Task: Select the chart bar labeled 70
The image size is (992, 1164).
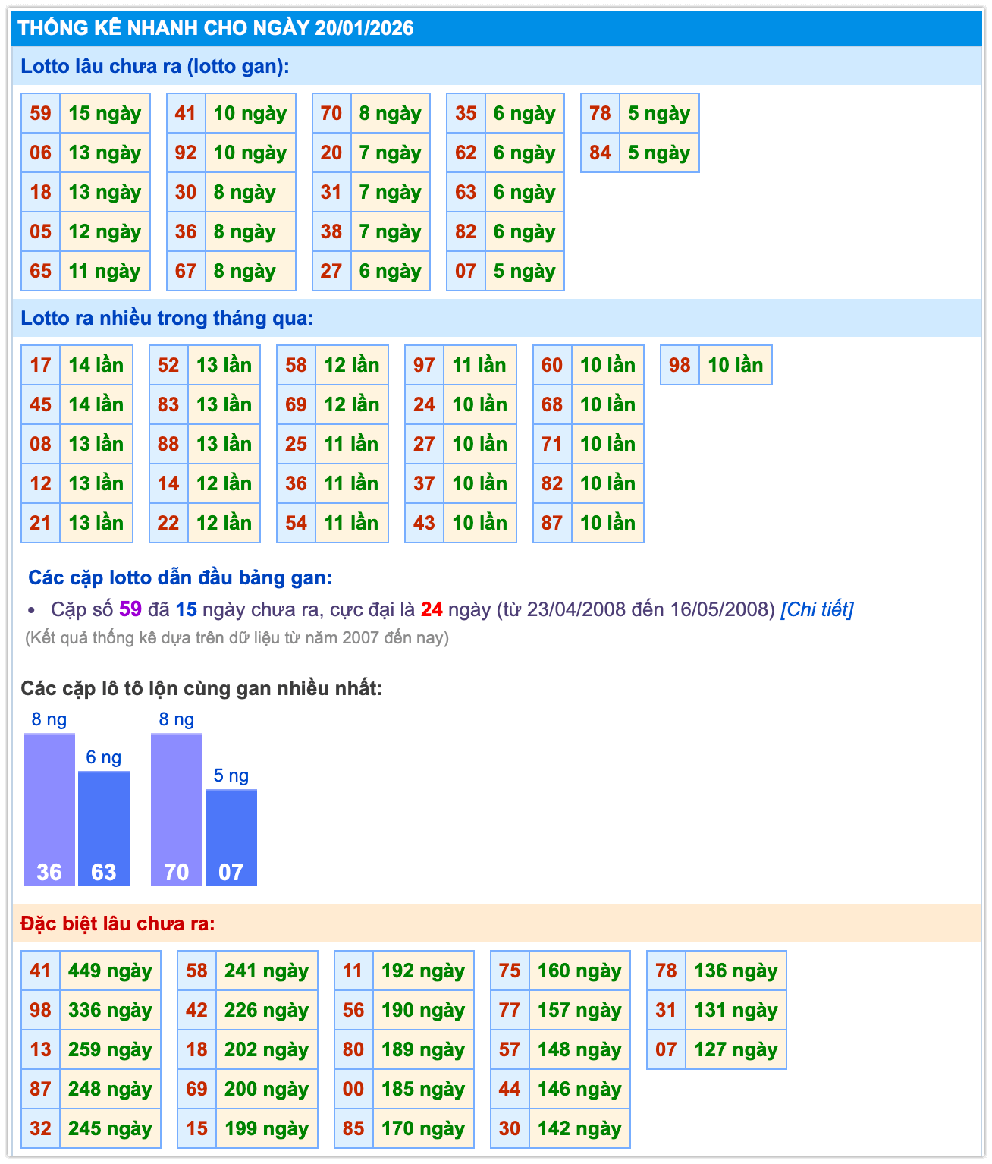Action: 177,810
